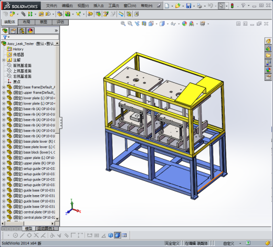The height and width of the screenshot is (247, 273).
Task: Click the Rebuild traffic light icon
Action: [232, 6]
